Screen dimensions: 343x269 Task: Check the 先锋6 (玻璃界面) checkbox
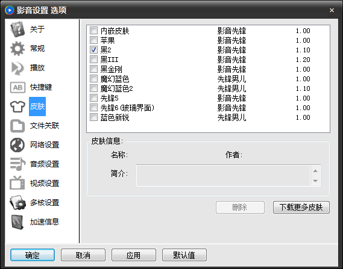[93, 107]
